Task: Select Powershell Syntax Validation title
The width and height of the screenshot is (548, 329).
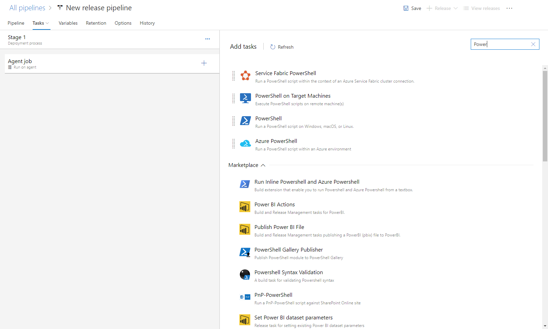Action: pos(288,272)
